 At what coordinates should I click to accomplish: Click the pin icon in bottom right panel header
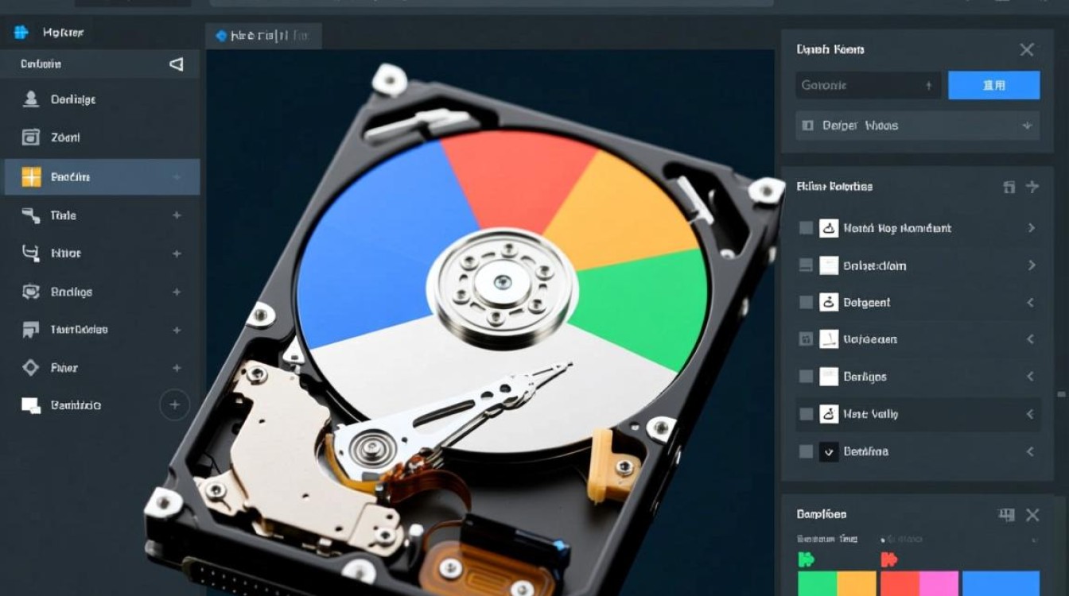click(x=1006, y=515)
